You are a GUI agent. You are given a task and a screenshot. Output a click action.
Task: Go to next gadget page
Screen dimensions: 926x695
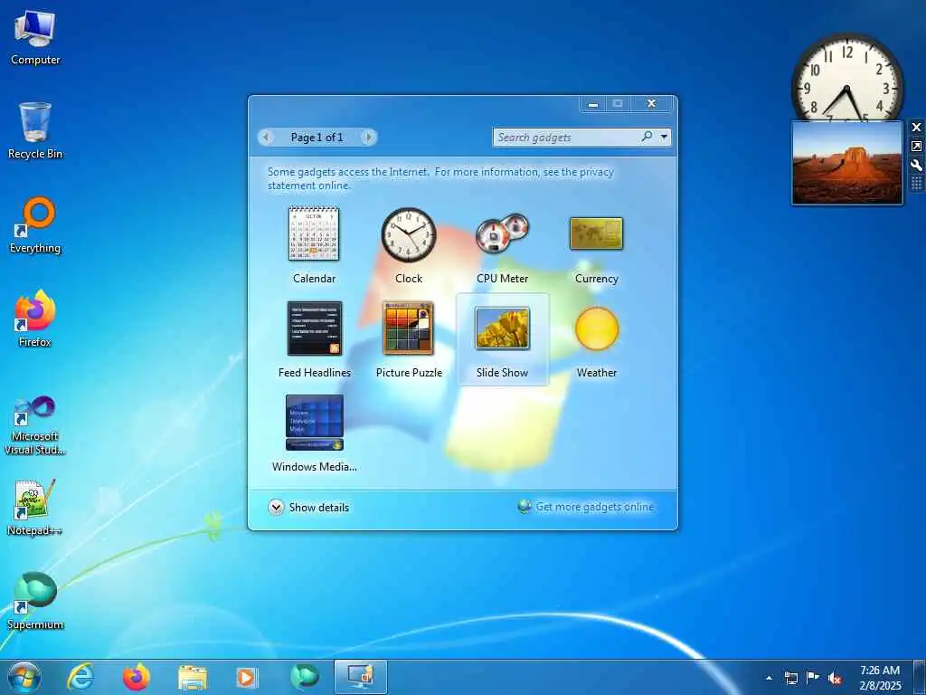click(369, 138)
